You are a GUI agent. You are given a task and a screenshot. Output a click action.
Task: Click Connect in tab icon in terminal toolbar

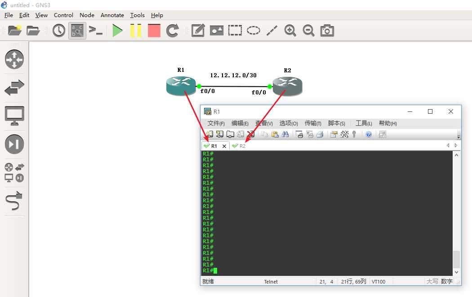(x=230, y=134)
